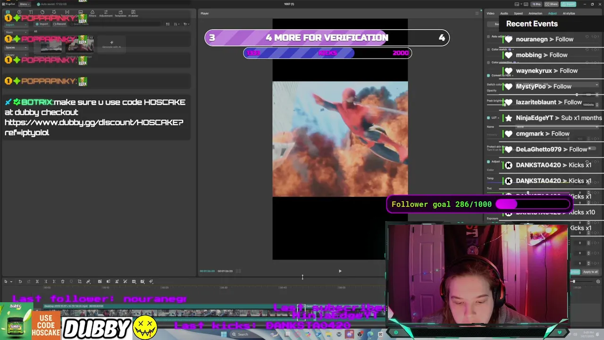Open the AI avatar tab

click(133, 13)
